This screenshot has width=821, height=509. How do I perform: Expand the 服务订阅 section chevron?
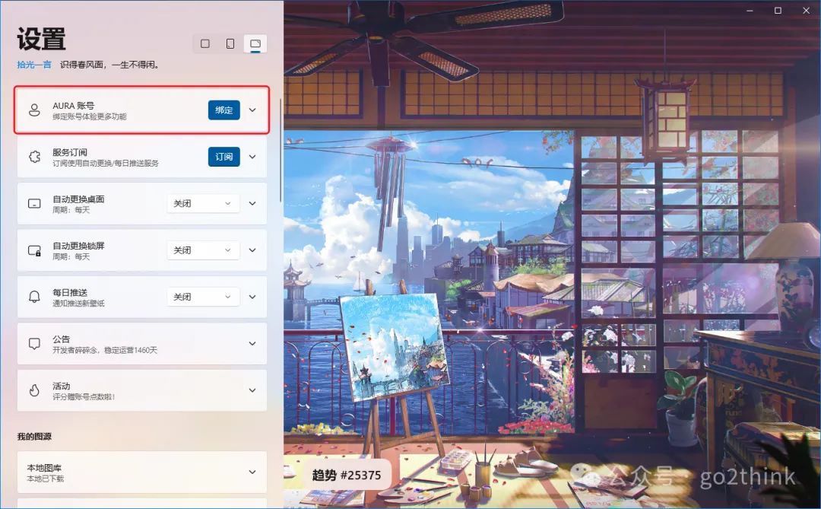click(252, 157)
